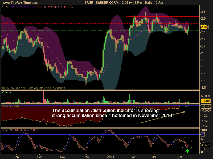Click the -10M accumulation axis label
This screenshot has height=159, width=213.
(204, 116)
